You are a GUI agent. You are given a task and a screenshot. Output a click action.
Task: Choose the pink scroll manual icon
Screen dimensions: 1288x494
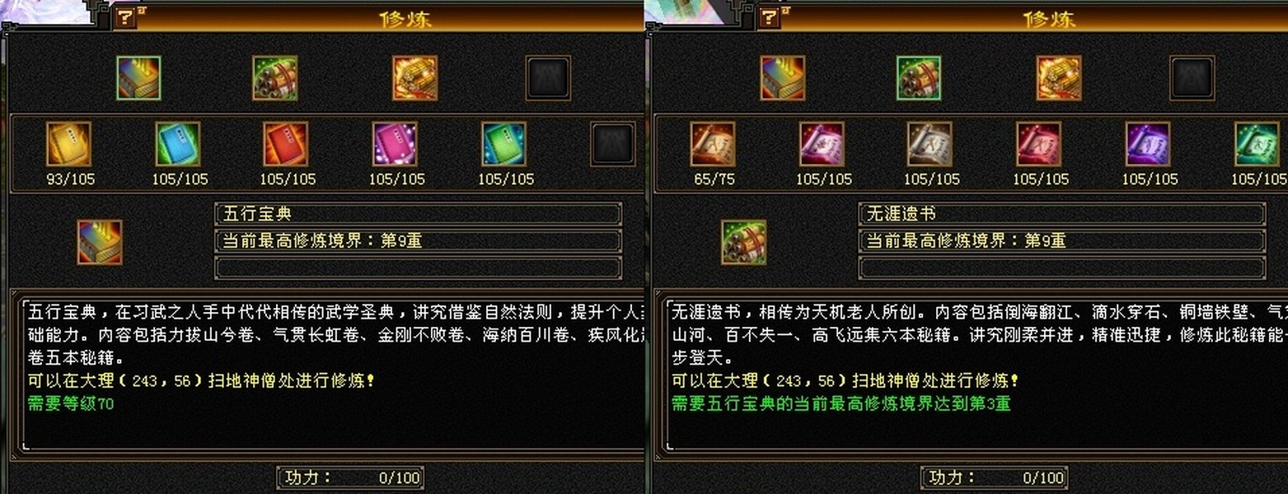pyautogui.click(x=822, y=144)
